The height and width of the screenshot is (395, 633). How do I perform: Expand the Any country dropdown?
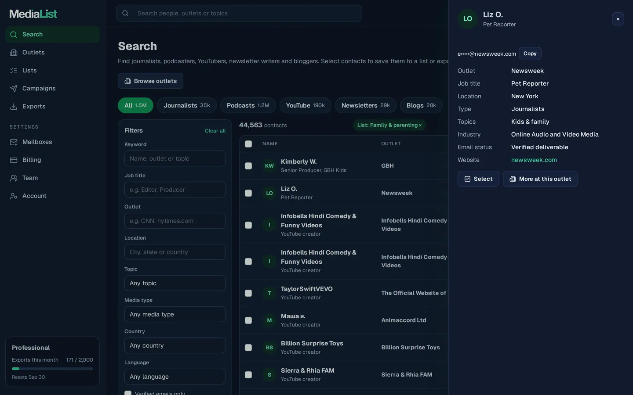coord(175,345)
